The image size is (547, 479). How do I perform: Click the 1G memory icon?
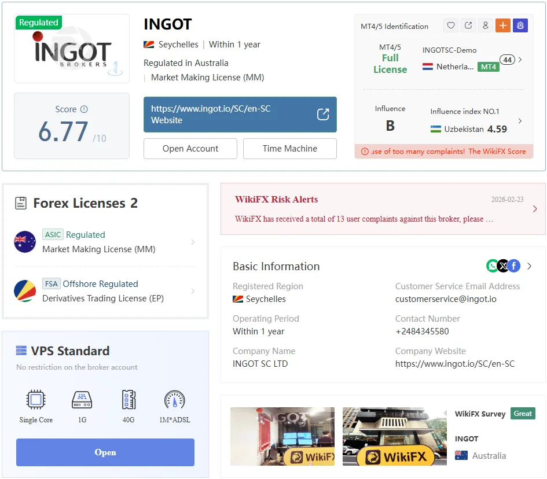(82, 400)
